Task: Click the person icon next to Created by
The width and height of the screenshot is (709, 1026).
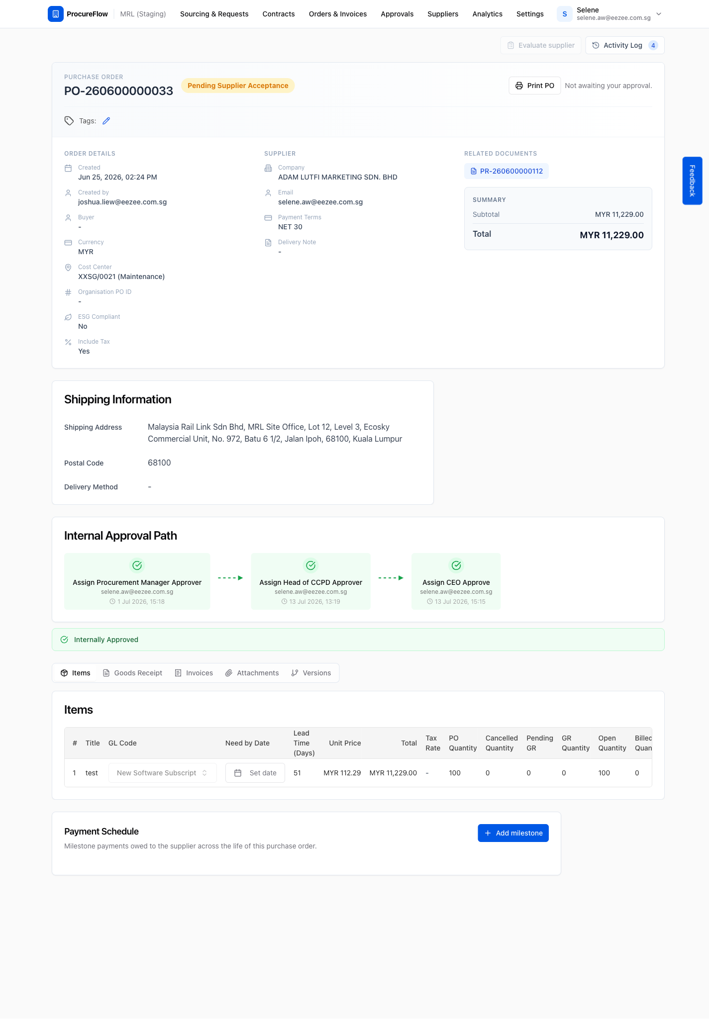Action: point(68,193)
